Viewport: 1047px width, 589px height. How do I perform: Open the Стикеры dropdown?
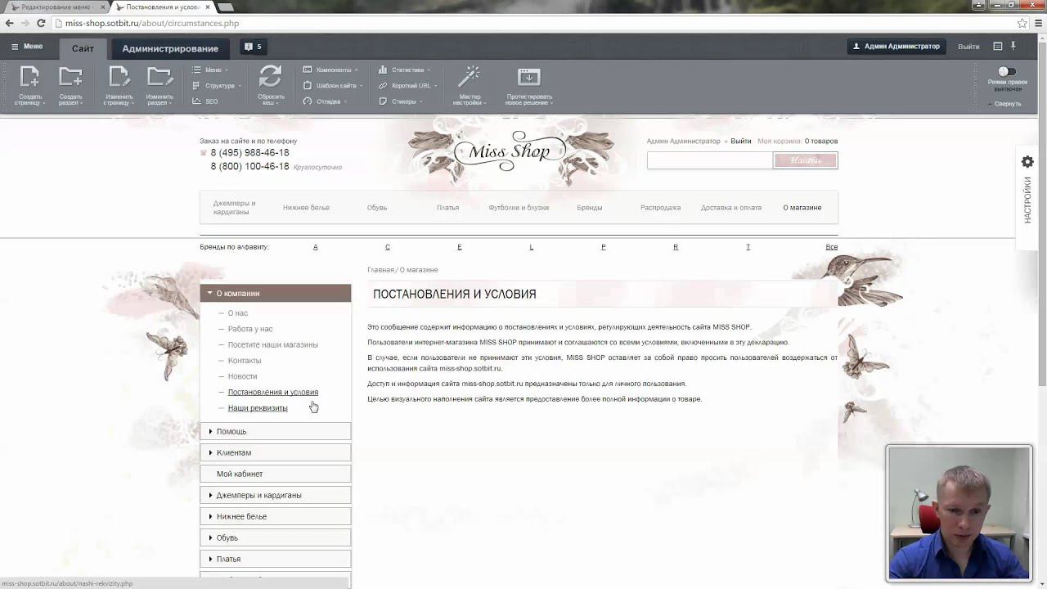[x=401, y=101]
